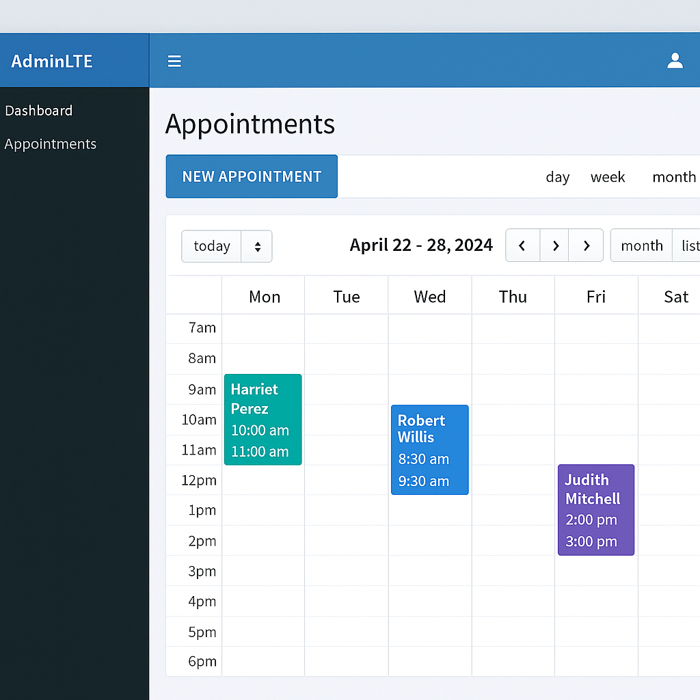The image size is (700, 700).
Task: Click the Thu column header
Action: 513,296
